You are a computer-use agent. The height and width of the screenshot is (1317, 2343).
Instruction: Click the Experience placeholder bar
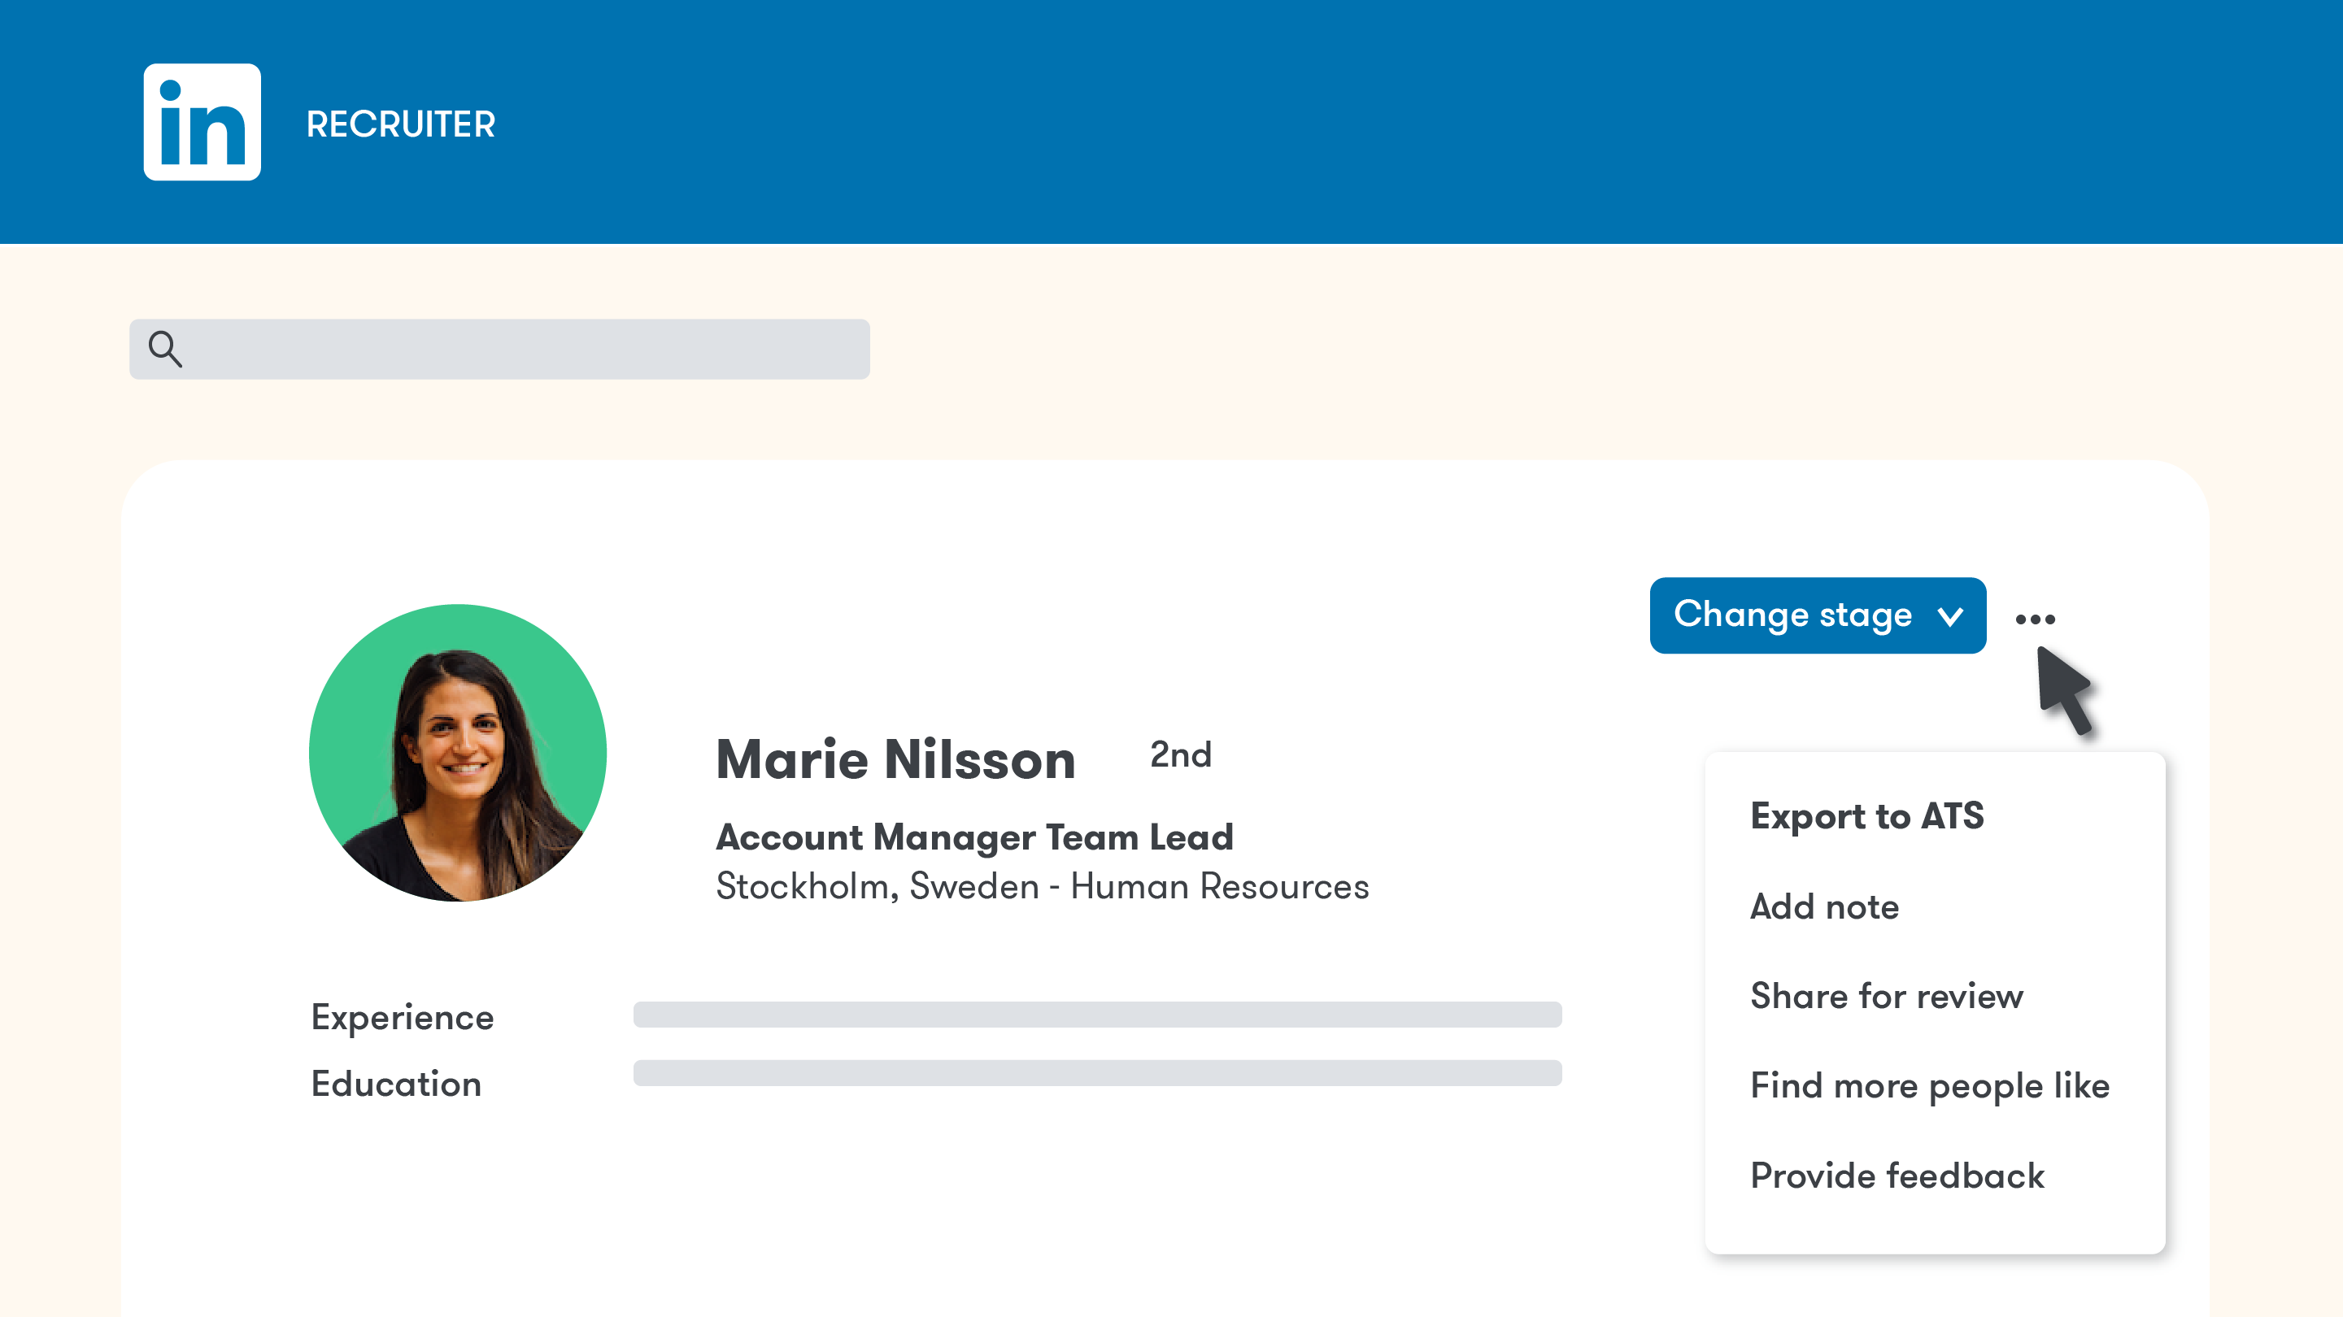pos(1097,1015)
